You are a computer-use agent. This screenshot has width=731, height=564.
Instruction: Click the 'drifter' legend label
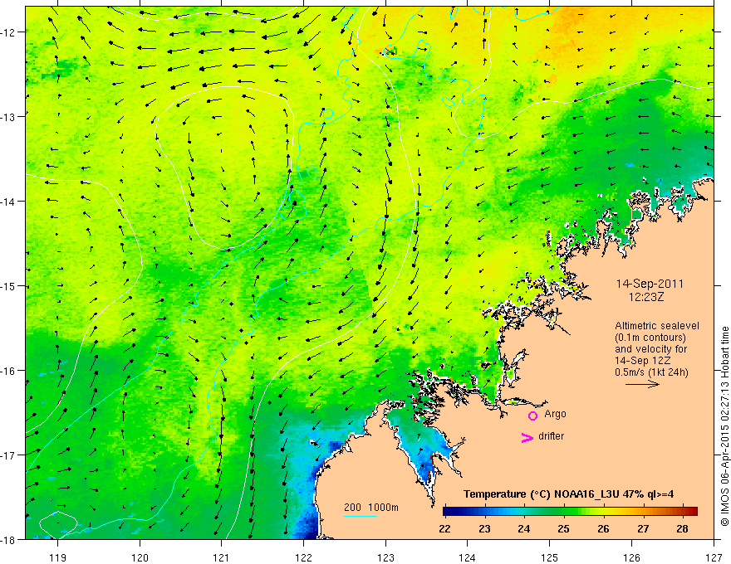tap(551, 436)
